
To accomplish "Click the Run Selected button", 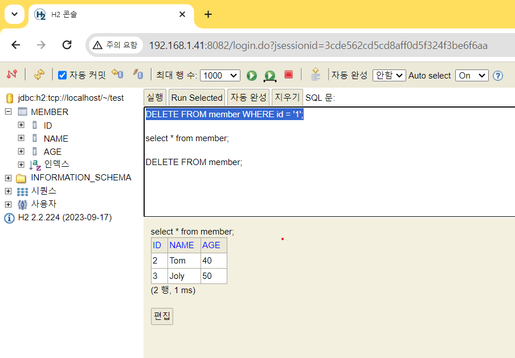I will (x=197, y=97).
